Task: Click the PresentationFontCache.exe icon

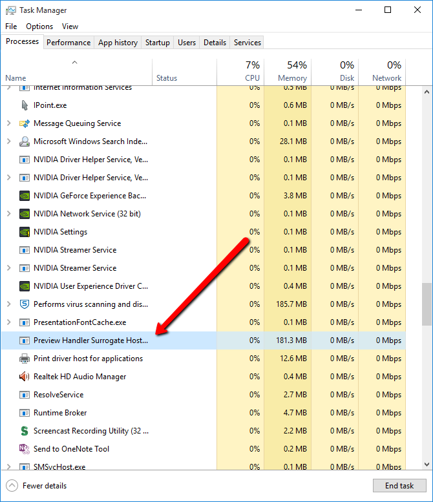Action: [25, 322]
